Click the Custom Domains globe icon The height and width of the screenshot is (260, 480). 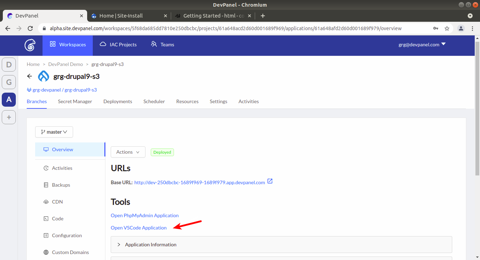(46, 252)
